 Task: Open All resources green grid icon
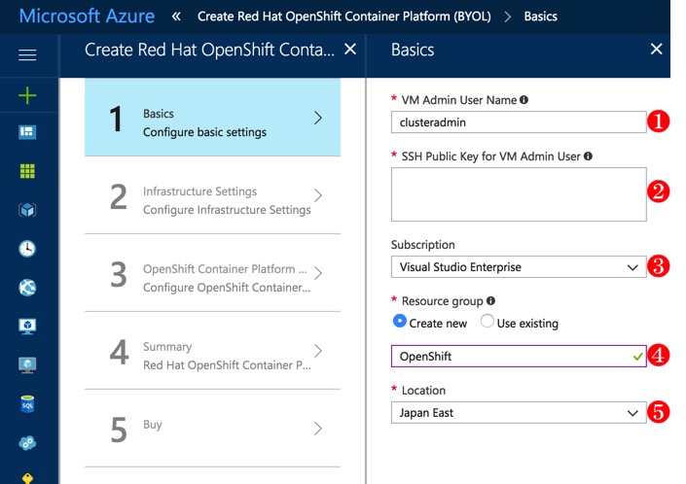27,171
